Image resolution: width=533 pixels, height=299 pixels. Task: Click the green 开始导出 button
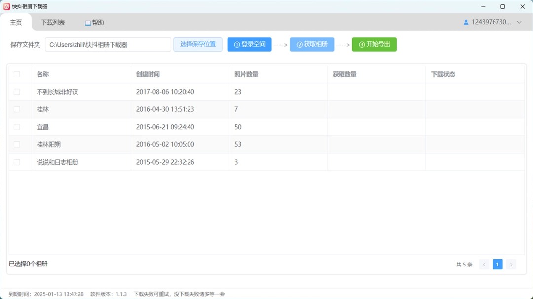click(374, 44)
